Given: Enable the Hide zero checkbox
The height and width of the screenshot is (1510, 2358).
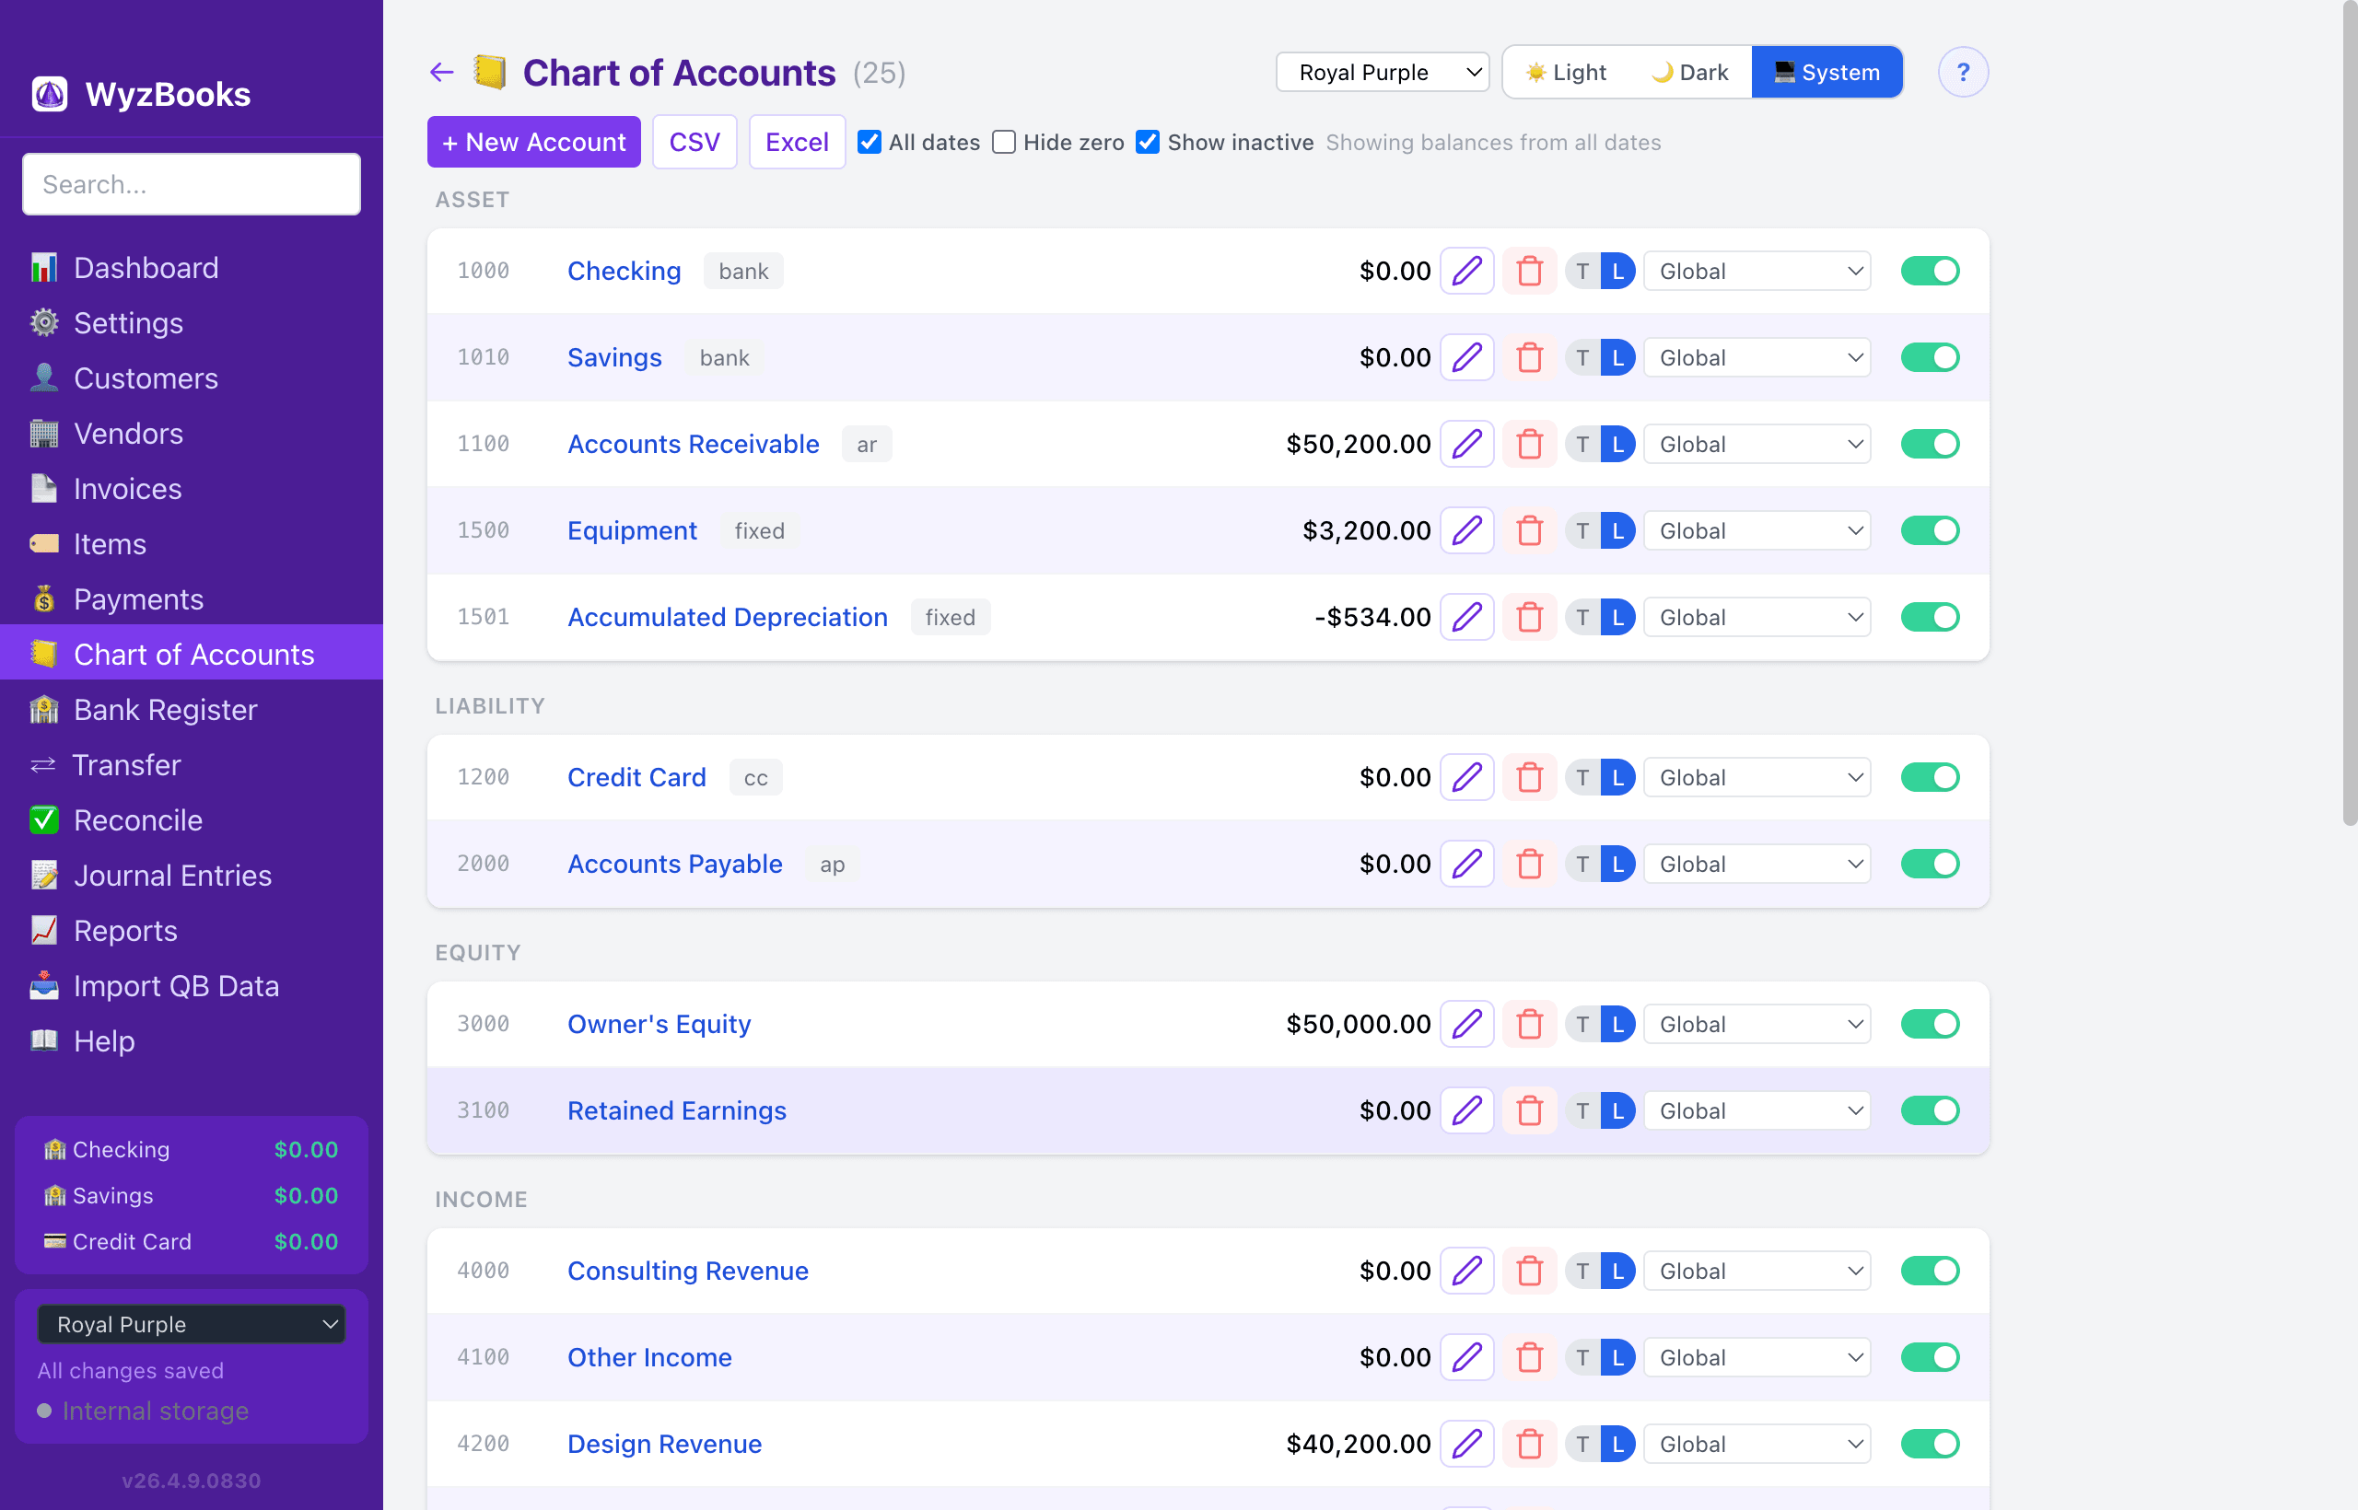Looking at the screenshot, I should 1003,142.
